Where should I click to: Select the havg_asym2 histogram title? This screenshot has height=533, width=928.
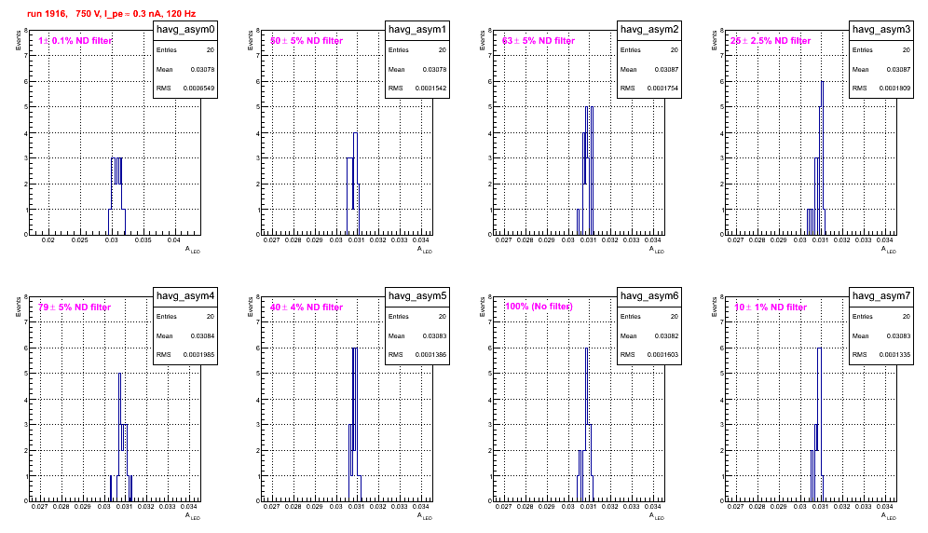pyautogui.click(x=649, y=29)
